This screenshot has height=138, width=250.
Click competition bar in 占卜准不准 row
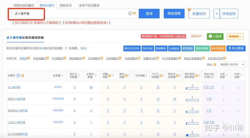(x=192, y=88)
